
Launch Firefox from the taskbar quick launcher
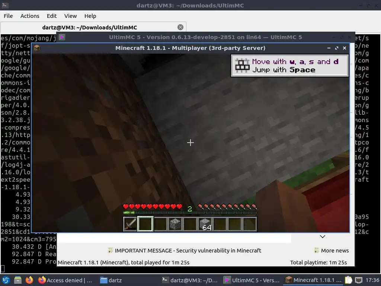(29, 280)
